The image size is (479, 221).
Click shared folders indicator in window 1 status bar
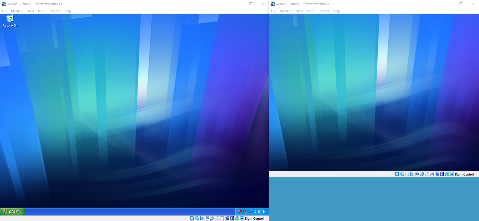pyautogui.click(x=217, y=218)
